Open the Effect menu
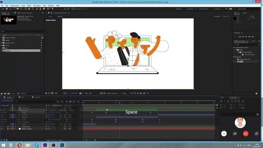 (x=29, y=5)
